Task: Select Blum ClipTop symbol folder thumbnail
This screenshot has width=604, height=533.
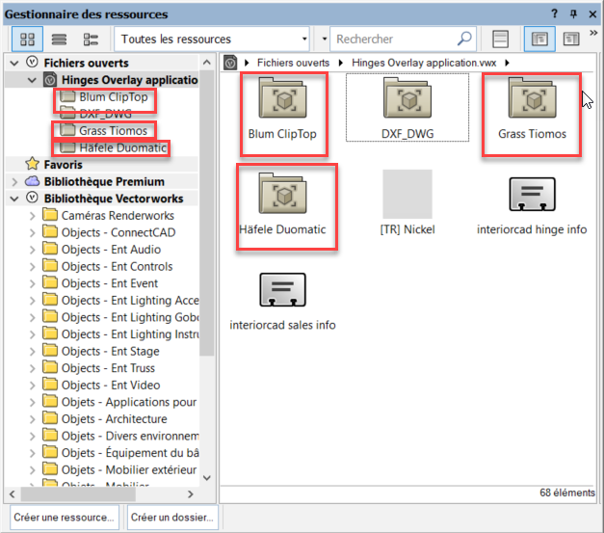Action: click(x=283, y=109)
